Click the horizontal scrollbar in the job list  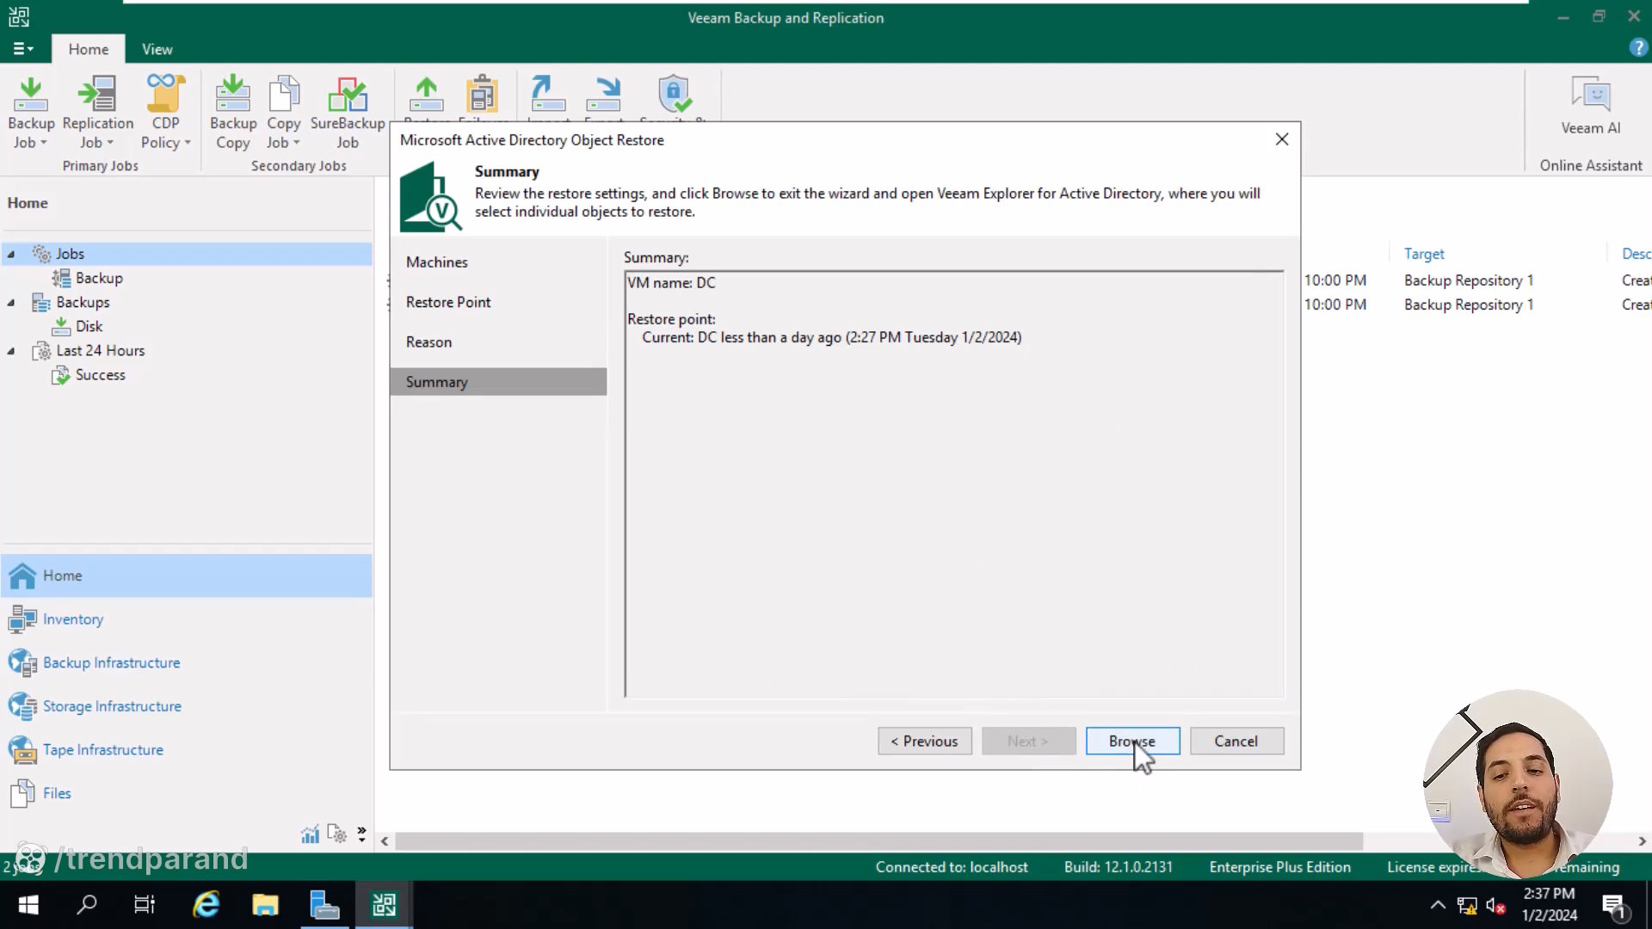coord(878,841)
